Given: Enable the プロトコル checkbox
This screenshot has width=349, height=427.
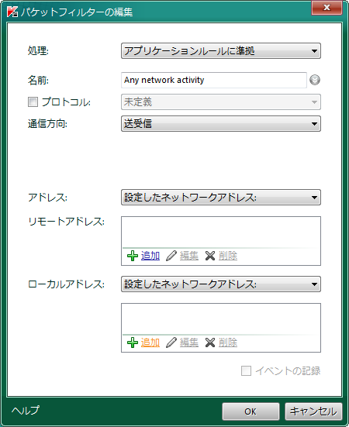Looking at the screenshot, I should (x=33, y=102).
